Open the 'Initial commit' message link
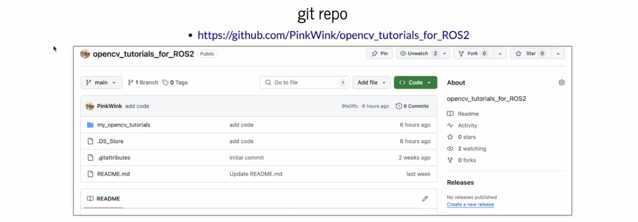Screen dimensions: 638x222 [247, 158]
